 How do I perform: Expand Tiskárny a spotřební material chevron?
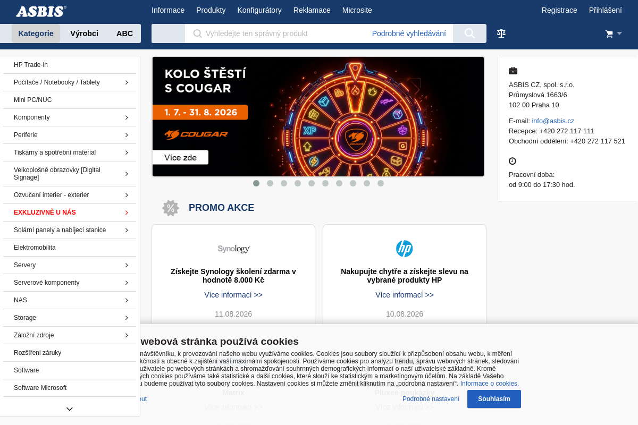[x=127, y=152]
